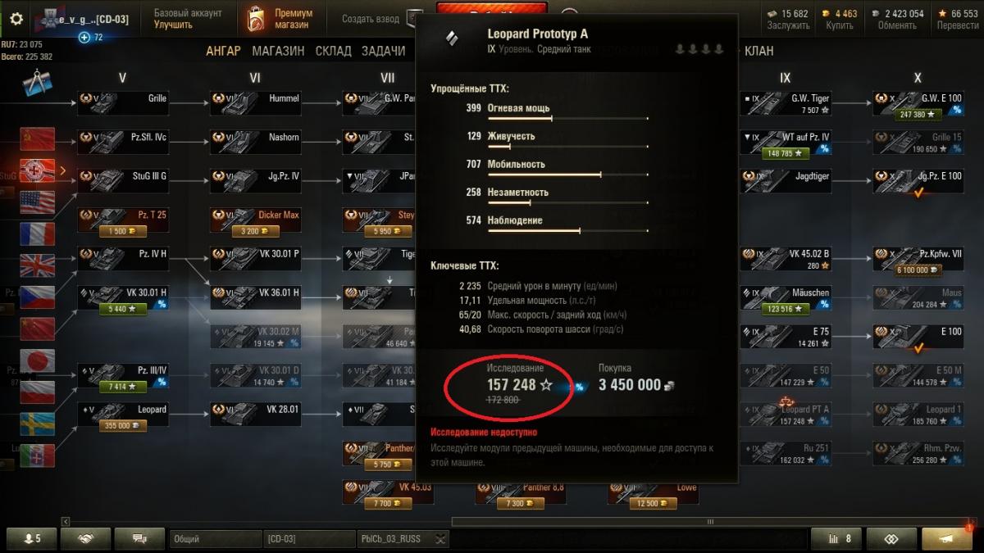Viewport: 984px width, 553px height.
Task: Select the Japan nation flag
Action: (38, 361)
